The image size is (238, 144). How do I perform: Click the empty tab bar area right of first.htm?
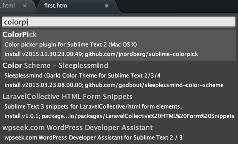coord(179,6)
